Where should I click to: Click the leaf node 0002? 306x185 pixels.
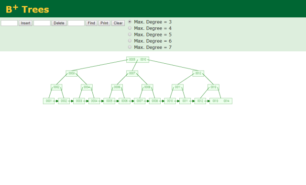tap(64, 101)
